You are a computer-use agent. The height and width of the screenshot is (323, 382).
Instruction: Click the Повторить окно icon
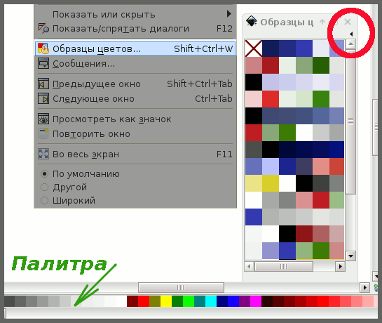[x=43, y=134]
